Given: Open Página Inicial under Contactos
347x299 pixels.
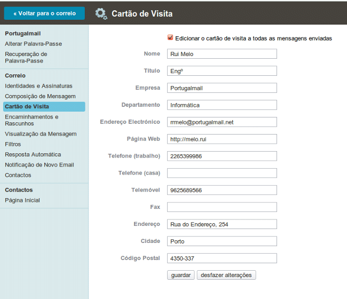Looking at the screenshot, I should click(22, 200).
